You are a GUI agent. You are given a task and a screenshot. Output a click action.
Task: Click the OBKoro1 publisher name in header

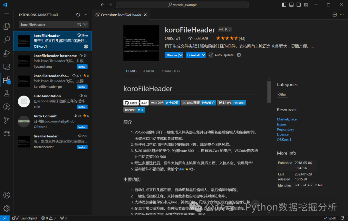coord(172,38)
